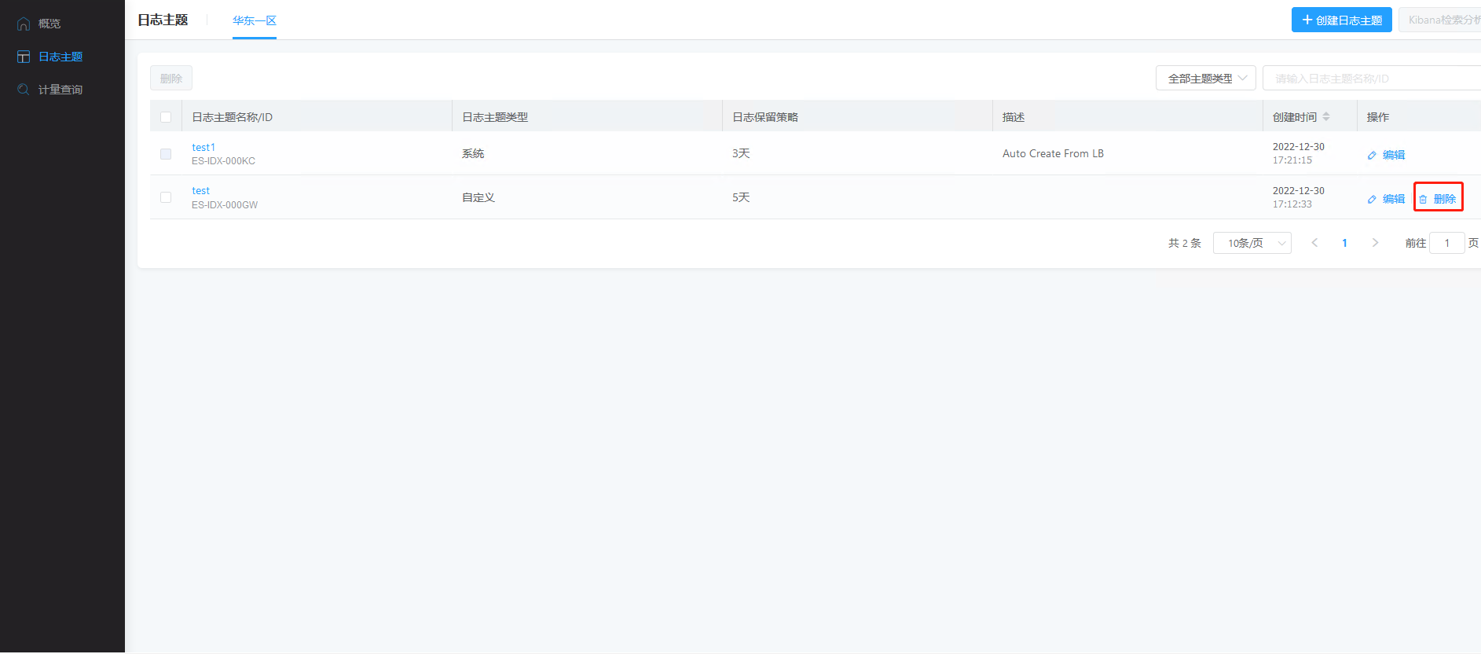Go to the next page arrow
This screenshot has height=654, width=1481.
pyautogui.click(x=1375, y=243)
